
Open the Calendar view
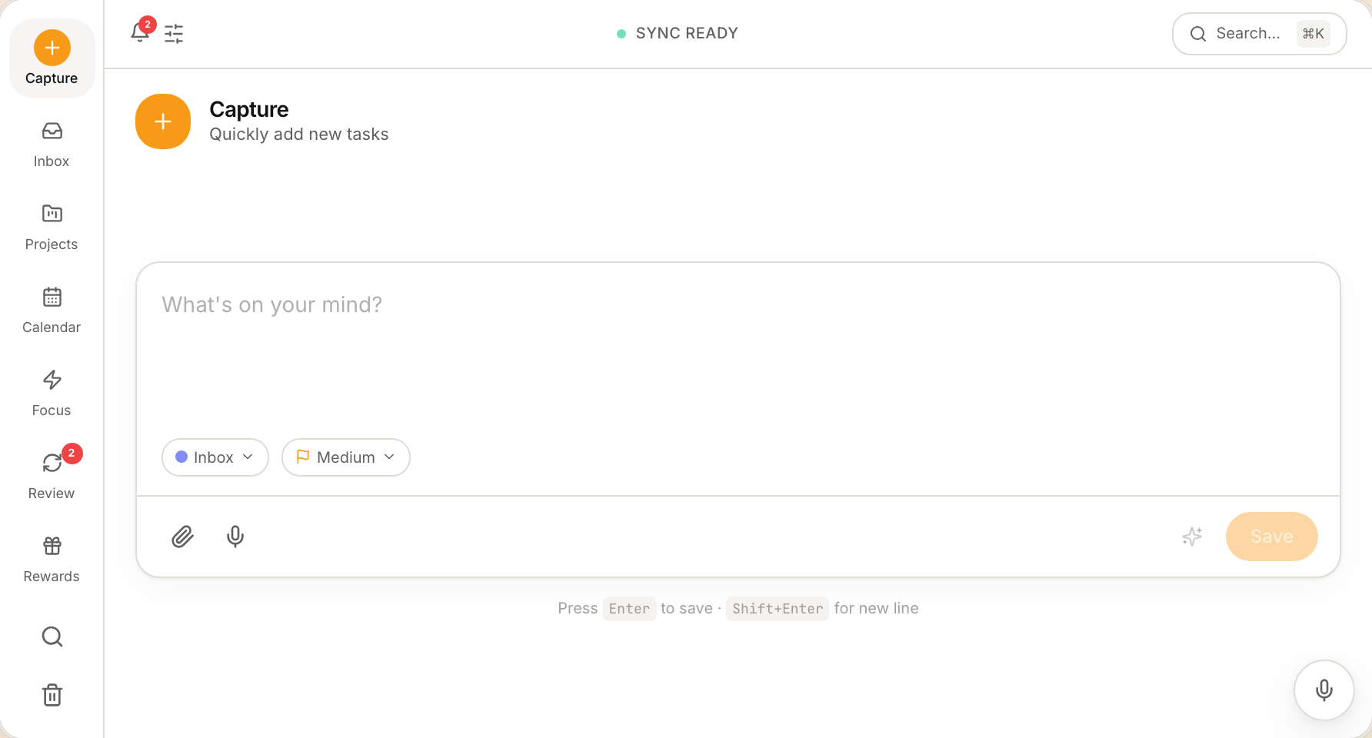point(51,309)
